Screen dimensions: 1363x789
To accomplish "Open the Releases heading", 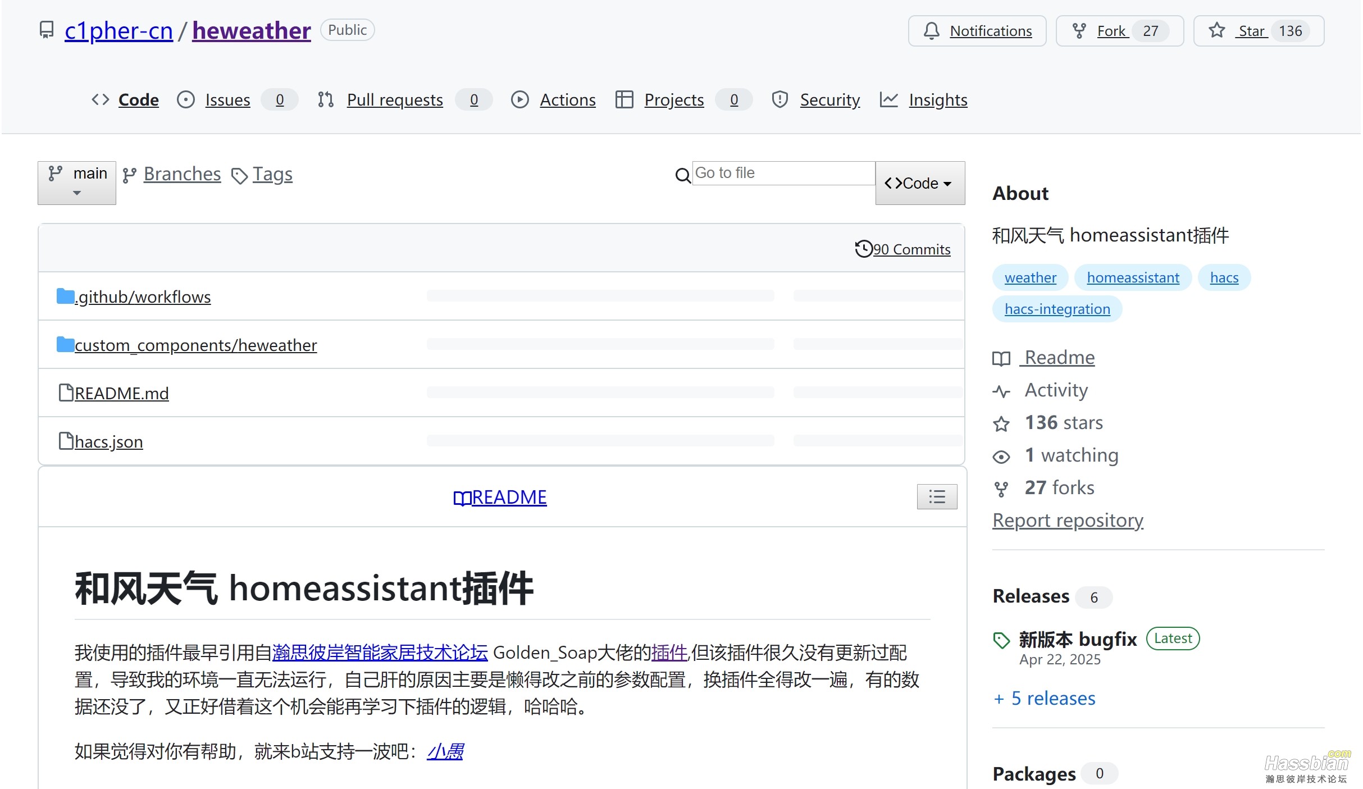I will coord(1031,596).
